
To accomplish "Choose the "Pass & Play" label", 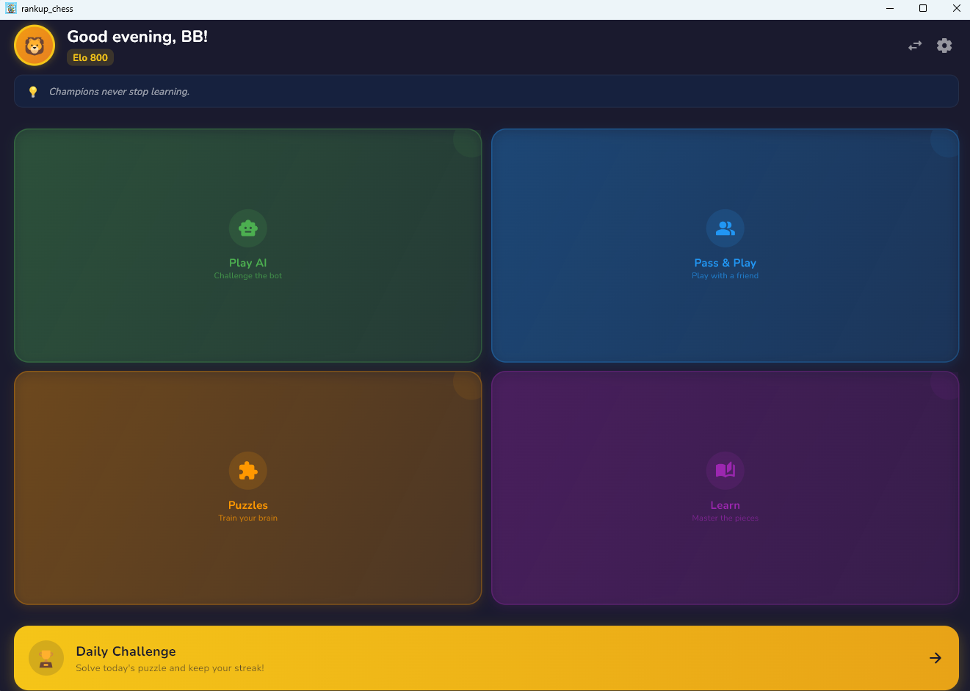I will point(725,263).
